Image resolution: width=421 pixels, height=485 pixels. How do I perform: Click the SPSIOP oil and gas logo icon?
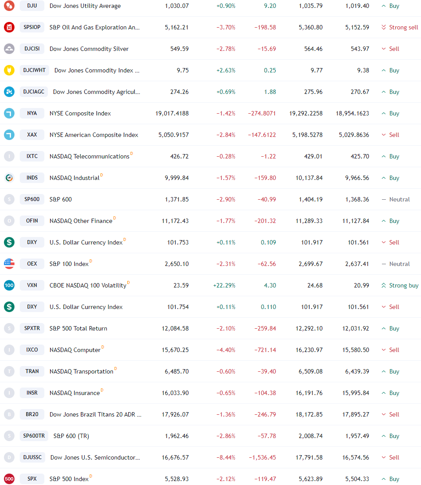[9, 27]
